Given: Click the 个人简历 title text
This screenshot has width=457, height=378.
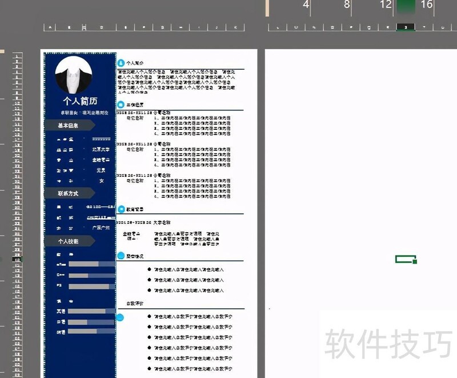Looking at the screenshot, I should (80, 101).
